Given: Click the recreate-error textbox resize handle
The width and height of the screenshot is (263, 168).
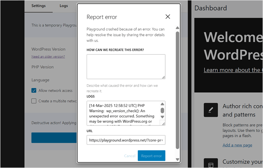Looking at the screenshot, I should point(163,77).
